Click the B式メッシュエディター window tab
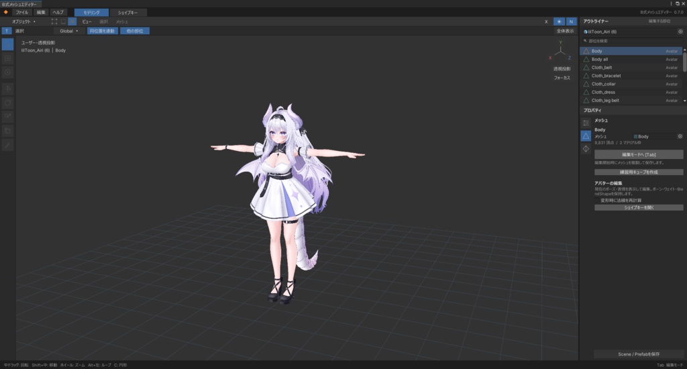Screen dimensions: 687x369 19,4
